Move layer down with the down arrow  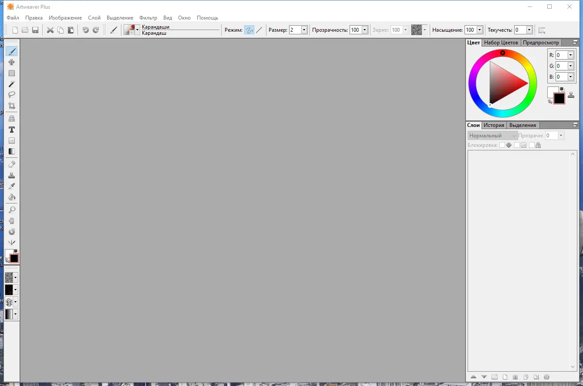point(484,377)
